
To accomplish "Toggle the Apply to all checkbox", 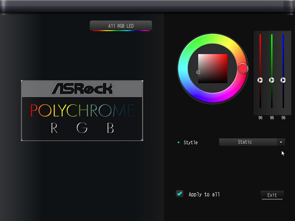I will [x=179, y=194].
